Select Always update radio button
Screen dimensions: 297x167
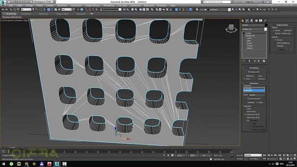275,40
